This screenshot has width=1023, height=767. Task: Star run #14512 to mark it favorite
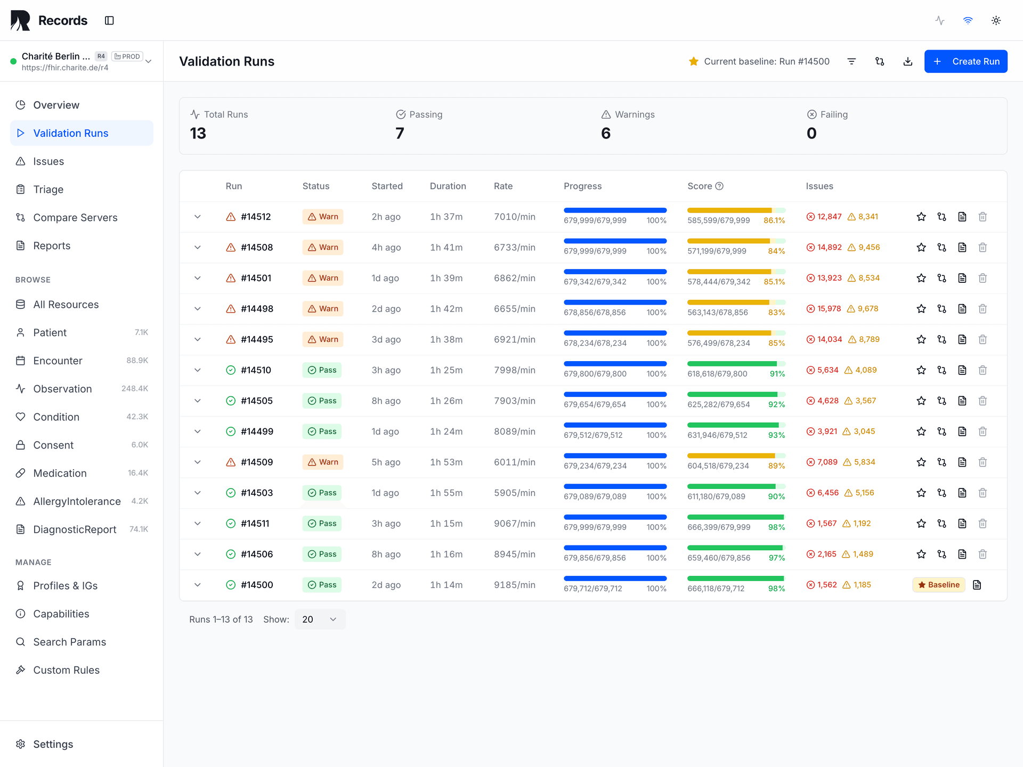[921, 217]
